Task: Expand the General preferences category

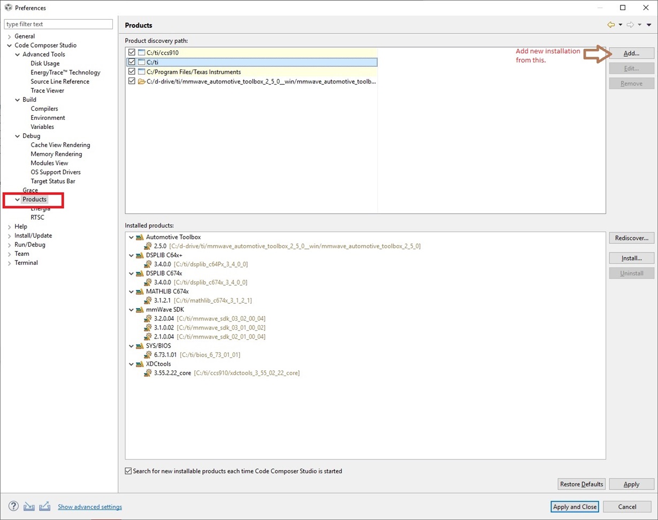Action: coord(9,36)
